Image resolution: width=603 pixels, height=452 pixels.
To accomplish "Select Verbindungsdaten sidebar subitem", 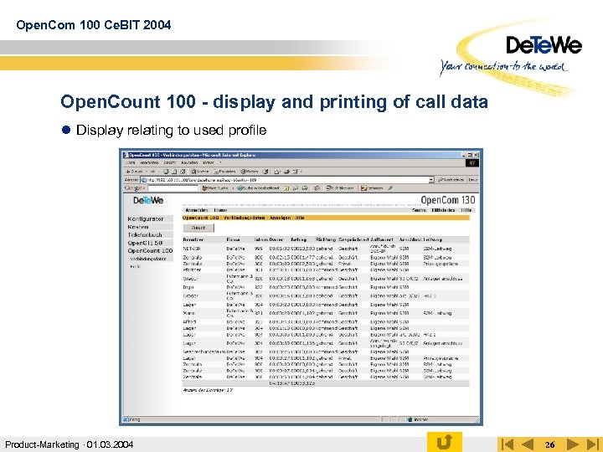I will pyautogui.click(x=148, y=259).
